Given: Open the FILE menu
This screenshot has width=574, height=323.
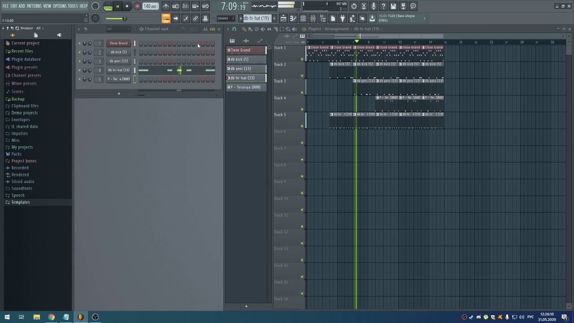Looking at the screenshot, I should point(5,6).
